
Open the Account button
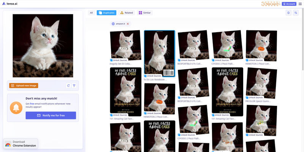pos(289,4)
